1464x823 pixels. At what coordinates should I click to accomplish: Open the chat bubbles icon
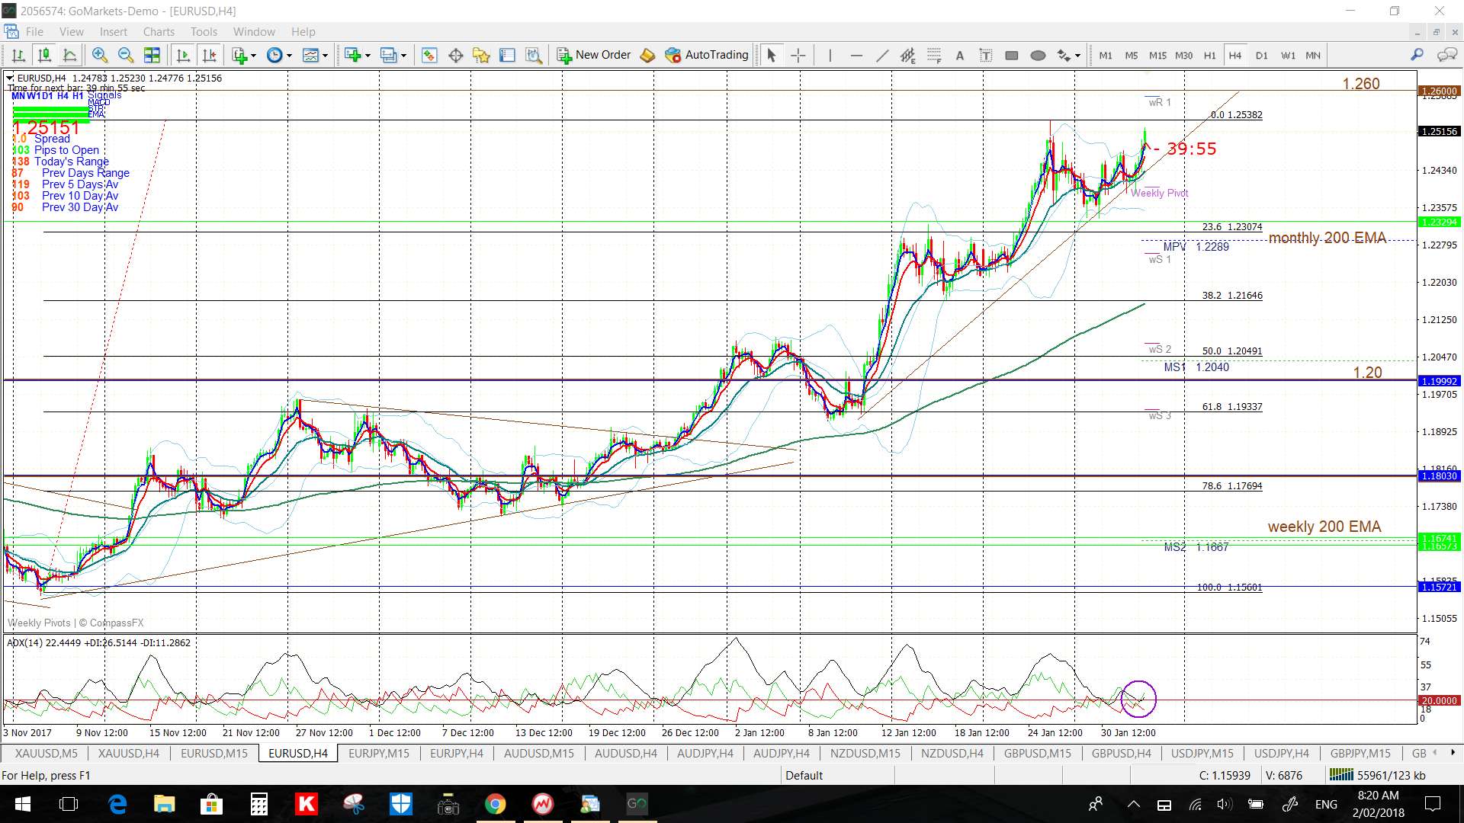pyautogui.click(x=1446, y=55)
